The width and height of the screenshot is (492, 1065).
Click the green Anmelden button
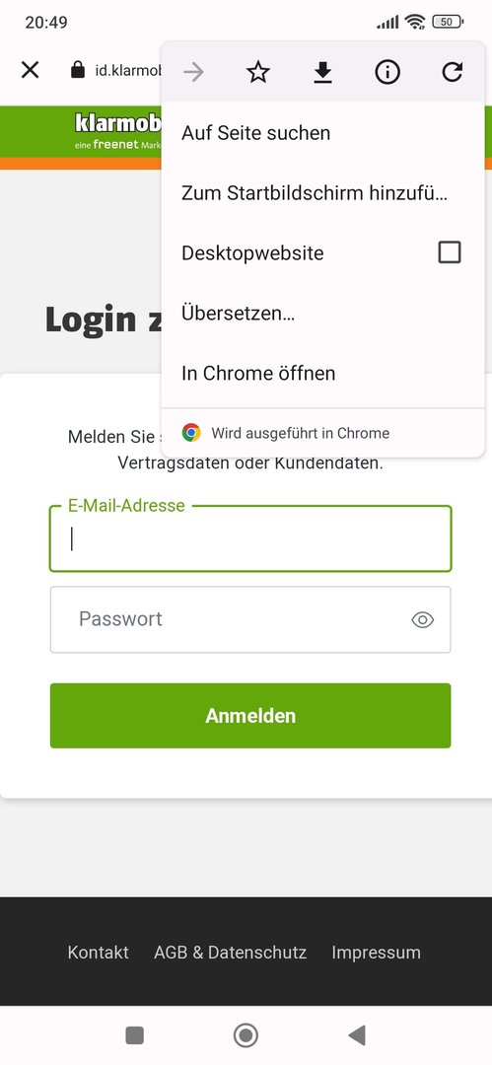[250, 715]
